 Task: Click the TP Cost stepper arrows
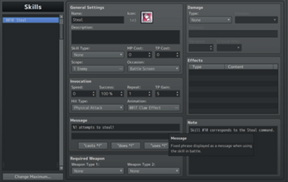point(177,55)
